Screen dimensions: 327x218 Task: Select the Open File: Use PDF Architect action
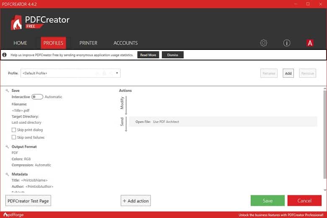[223, 122]
